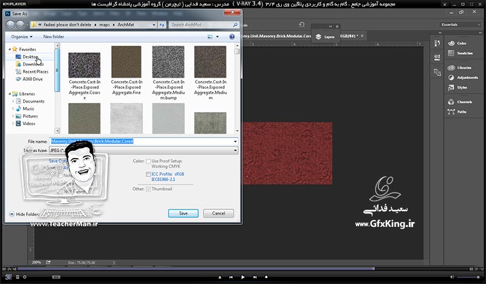
Task: Open the Properties panel icon in collapsed dock
Action: click(437, 57)
